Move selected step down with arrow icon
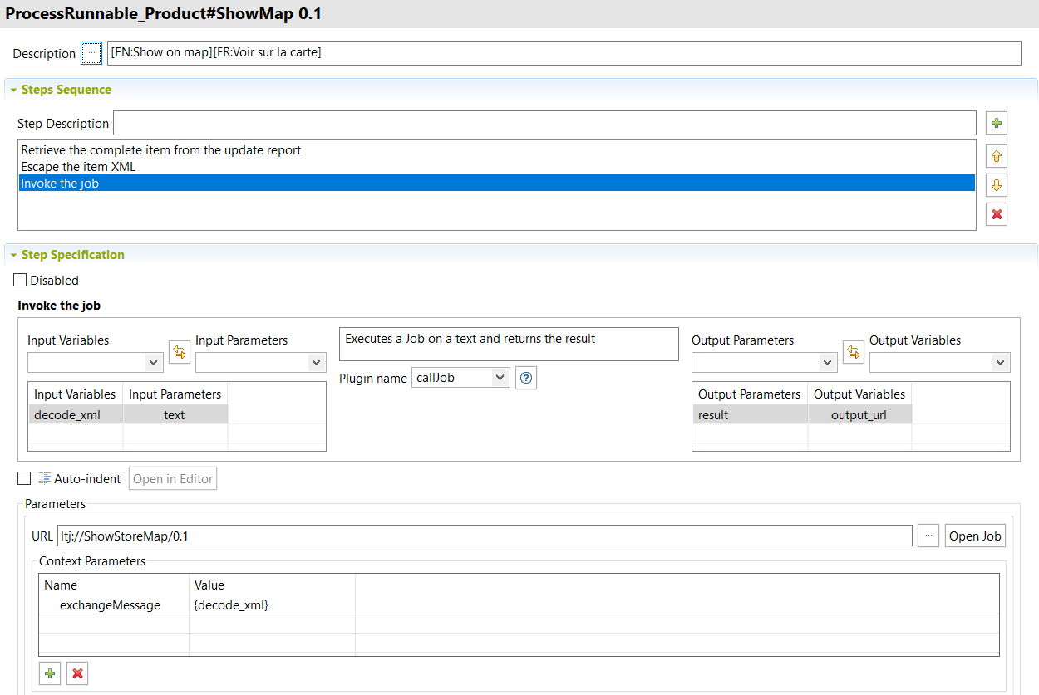Screen dimensions: 1039x695 coord(997,184)
